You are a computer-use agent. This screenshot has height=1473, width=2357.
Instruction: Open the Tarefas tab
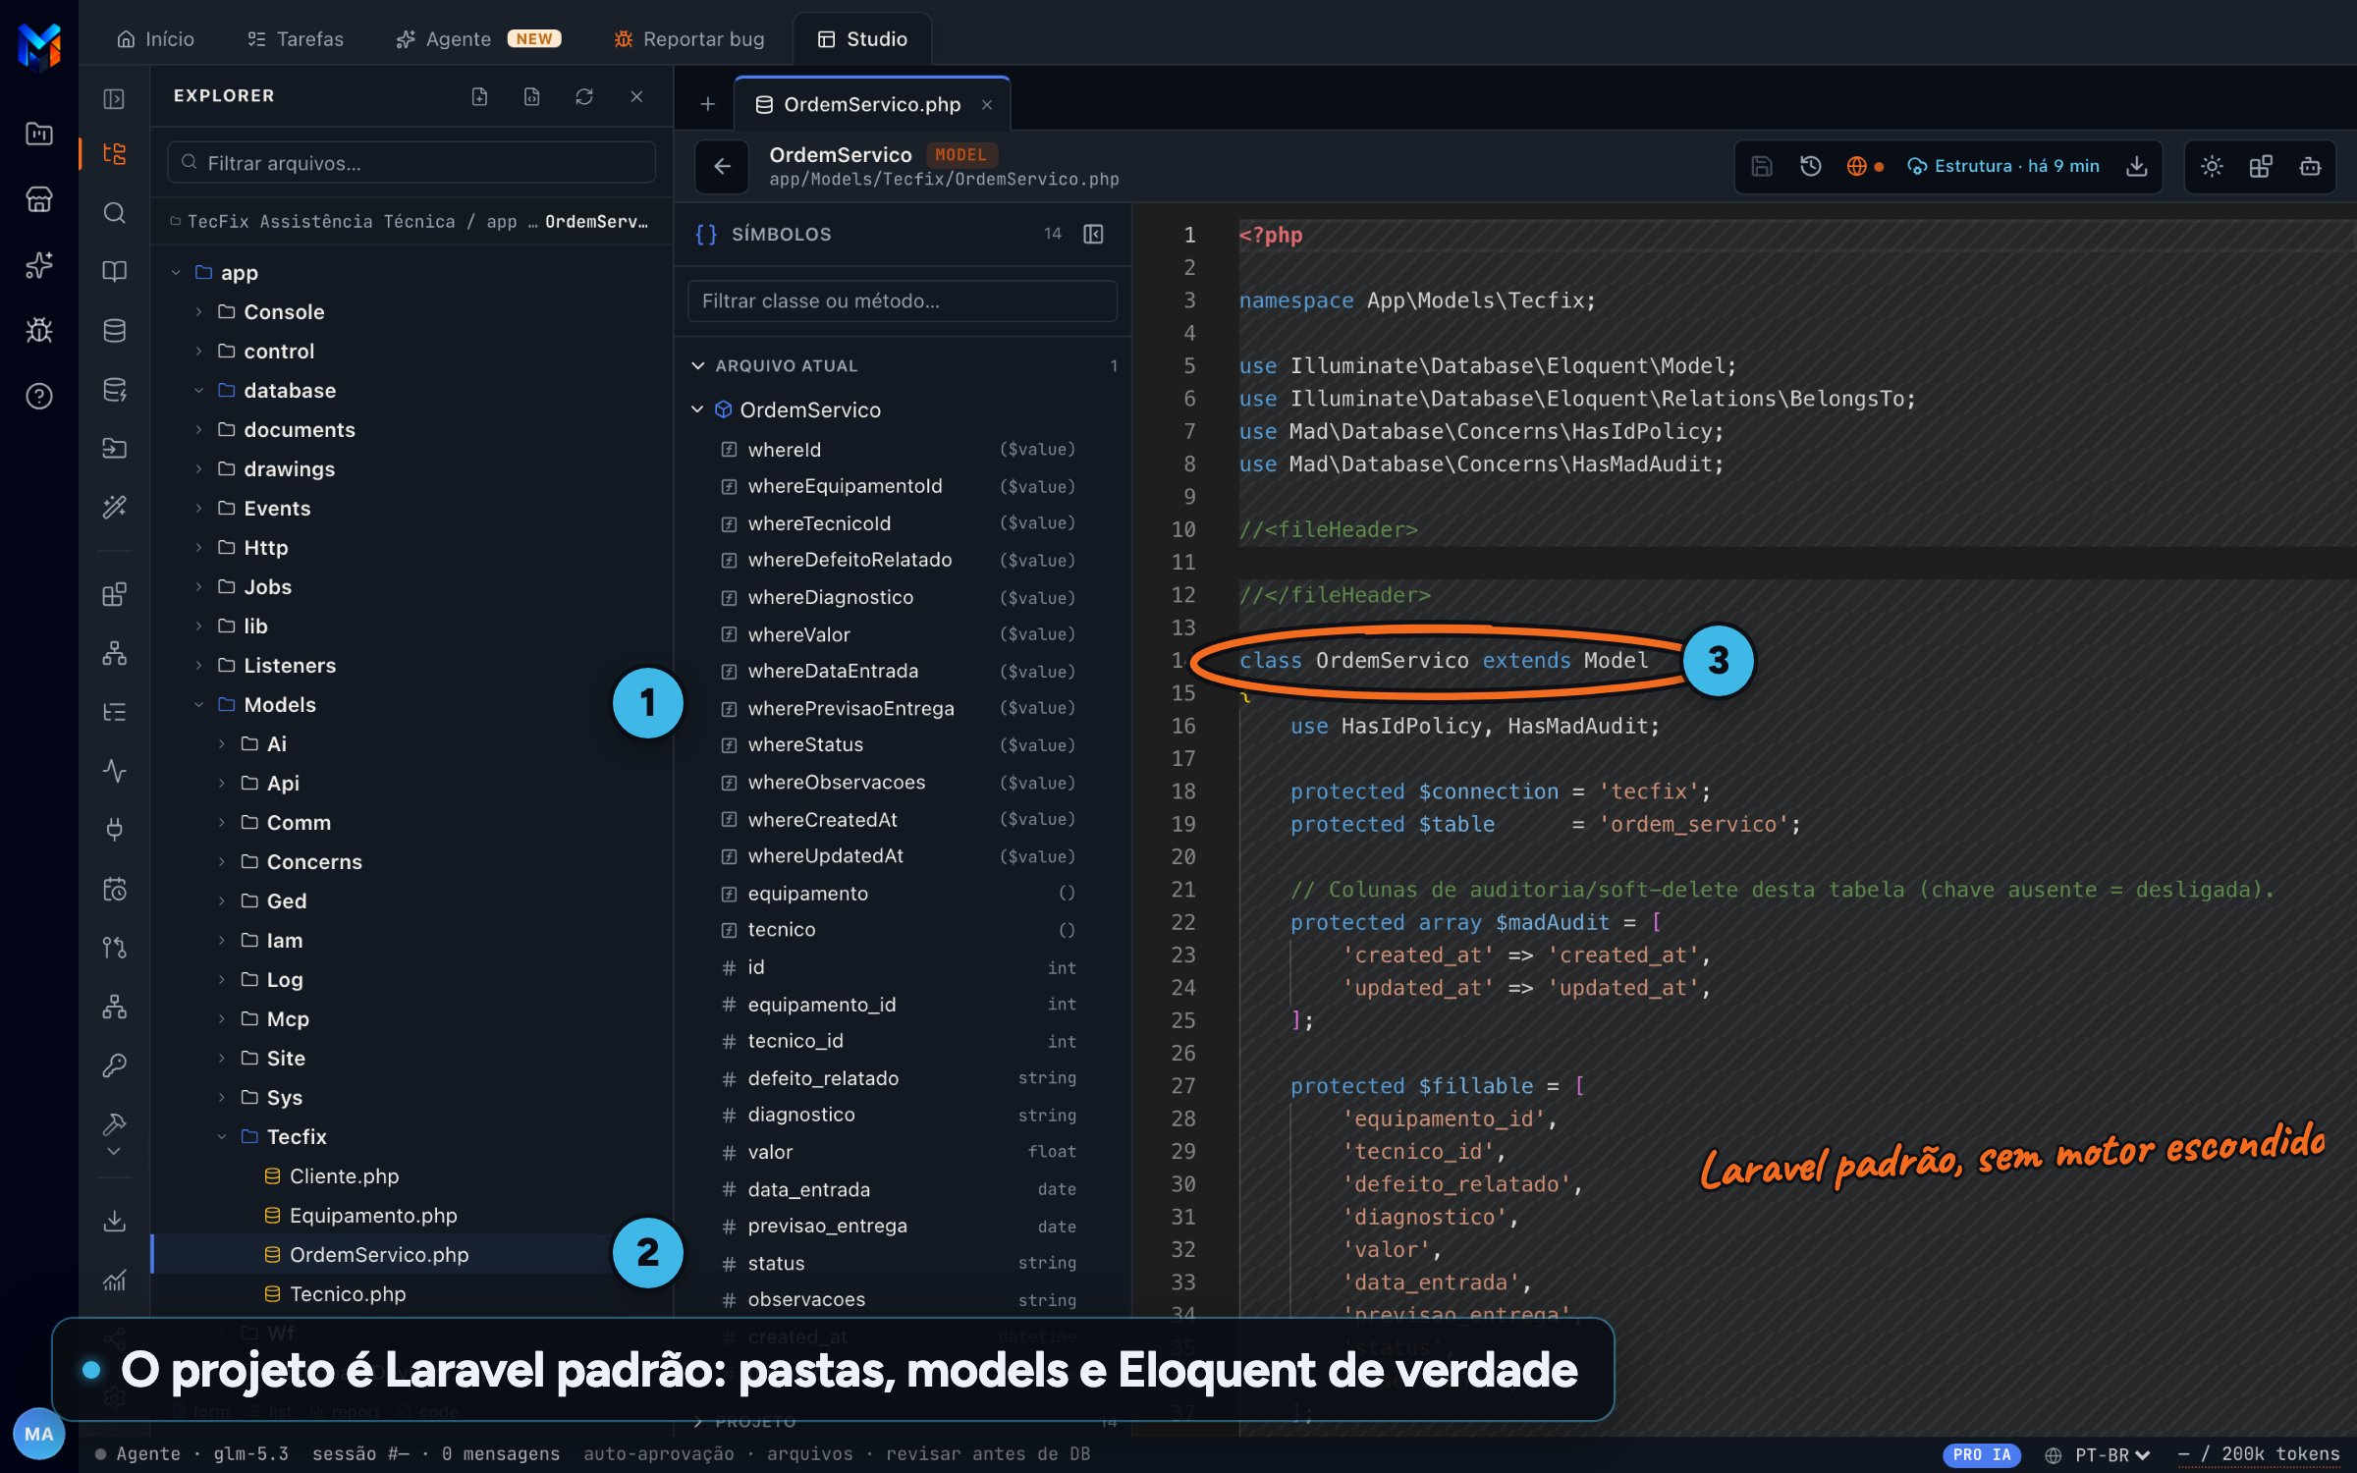tap(296, 39)
